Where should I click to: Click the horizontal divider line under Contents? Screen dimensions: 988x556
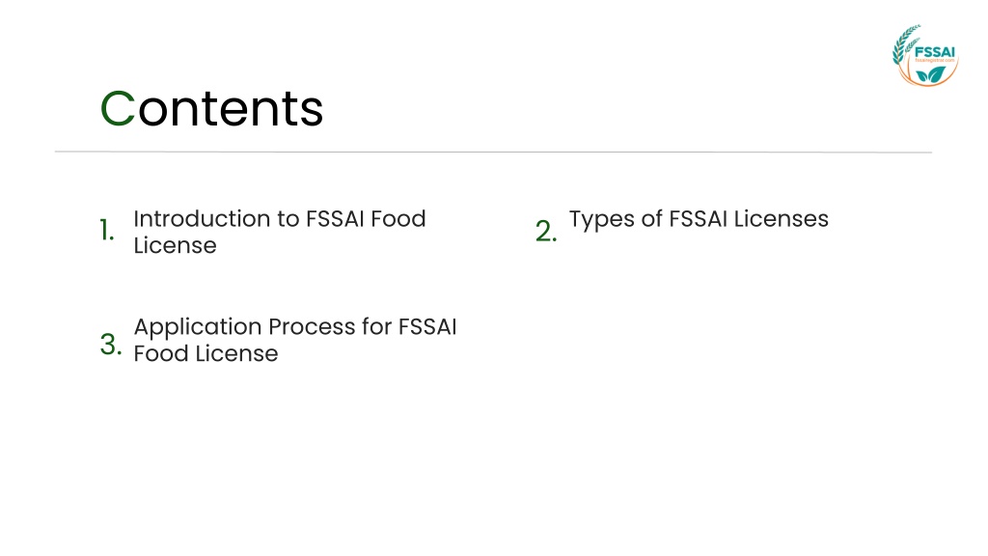point(493,152)
